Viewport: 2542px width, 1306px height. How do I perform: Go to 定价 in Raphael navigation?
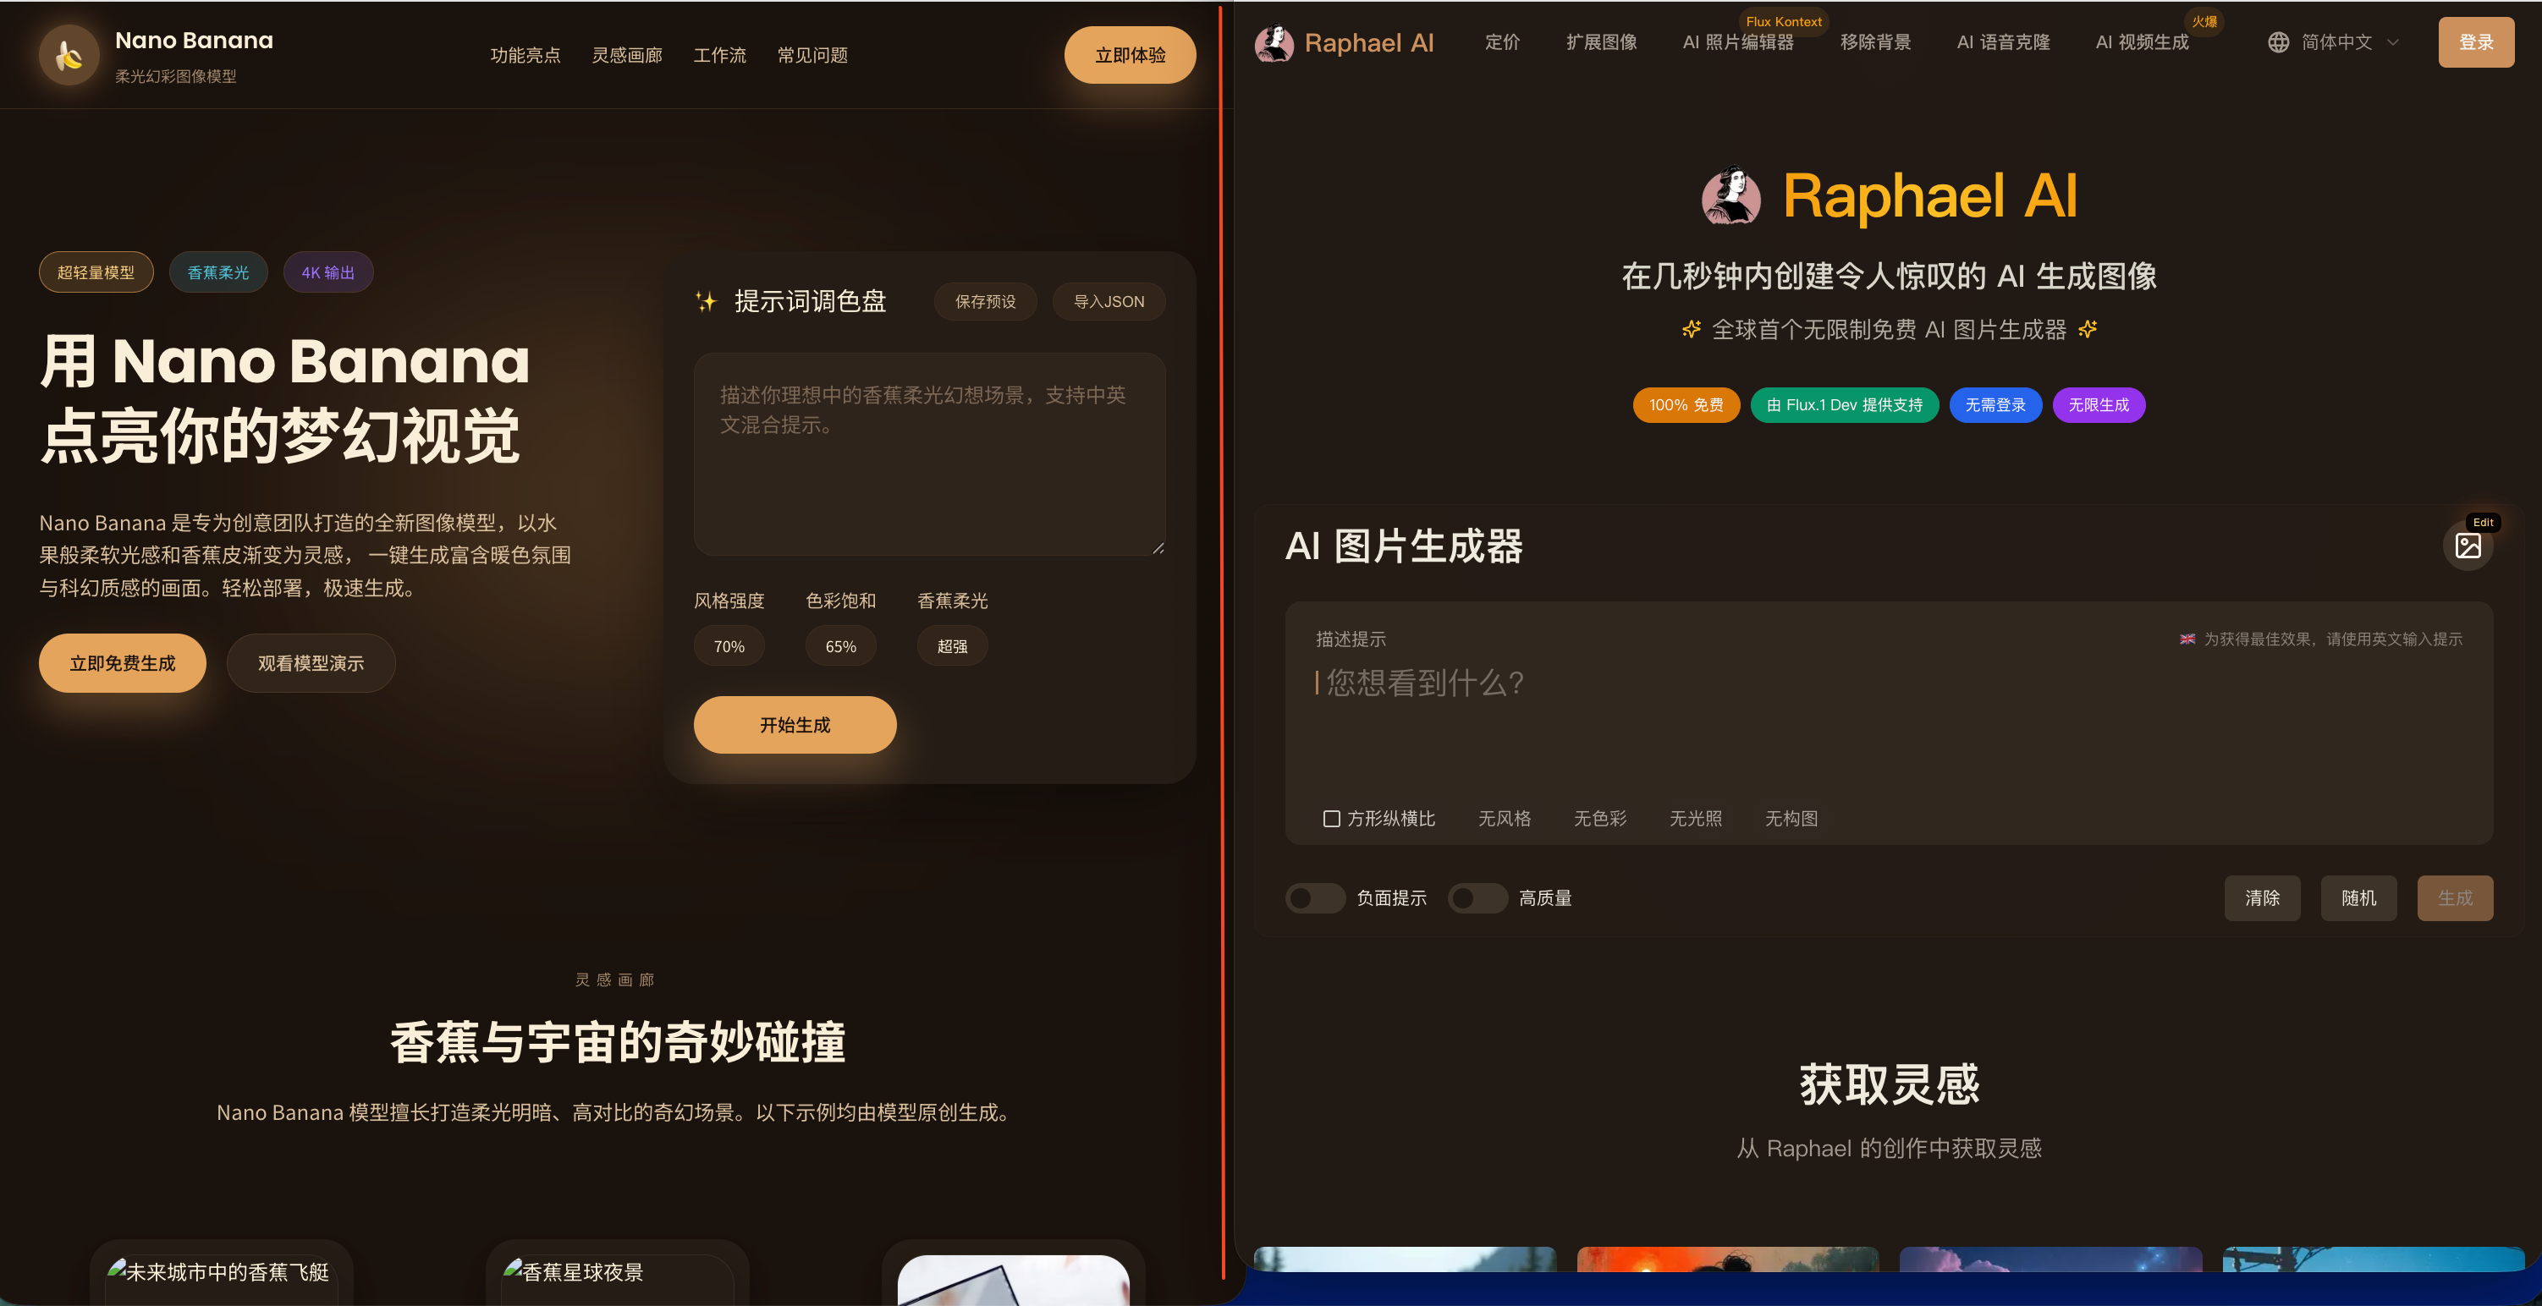coord(1502,42)
